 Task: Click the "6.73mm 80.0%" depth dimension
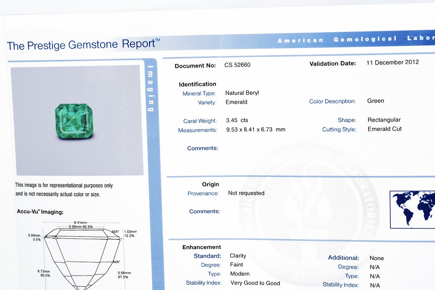(44, 273)
